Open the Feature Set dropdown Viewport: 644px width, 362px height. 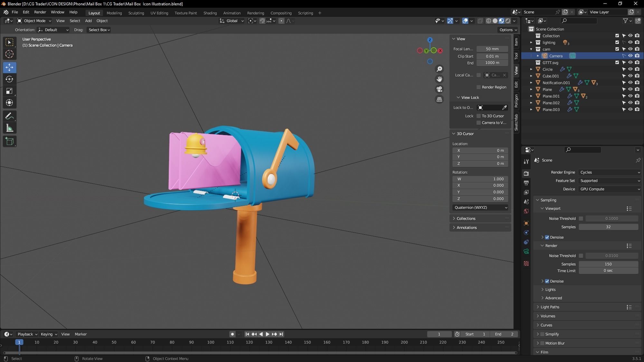click(610, 181)
